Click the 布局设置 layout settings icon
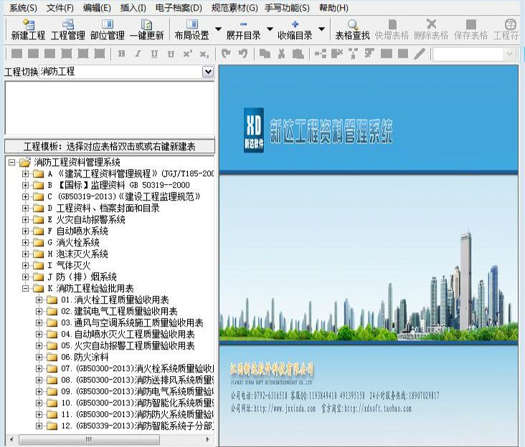Image resolution: width=525 pixels, height=447 pixels. coord(191,29)
